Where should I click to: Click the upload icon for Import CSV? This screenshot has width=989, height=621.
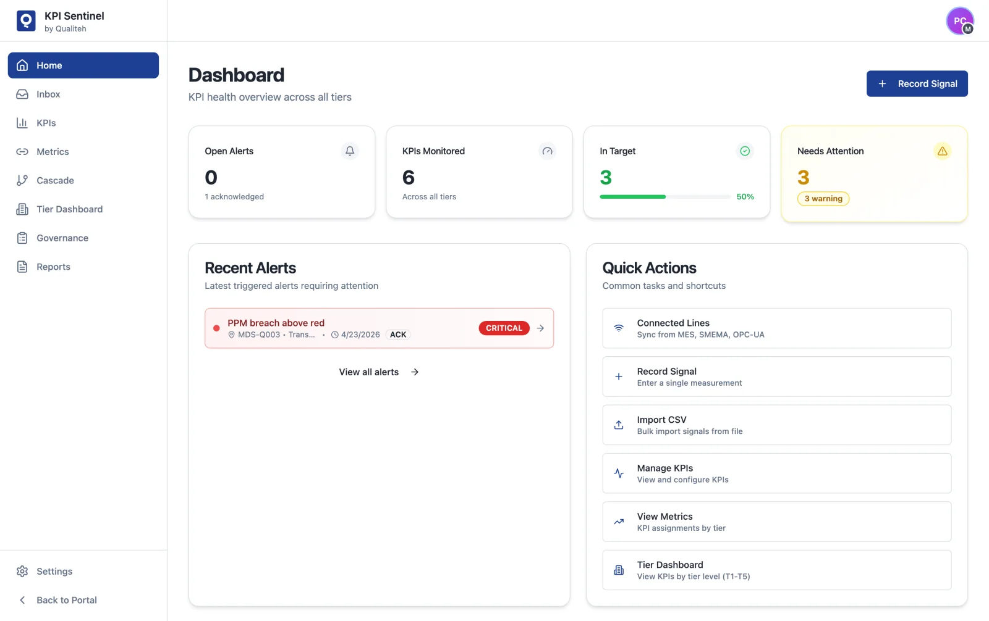(x=619, y=425)
